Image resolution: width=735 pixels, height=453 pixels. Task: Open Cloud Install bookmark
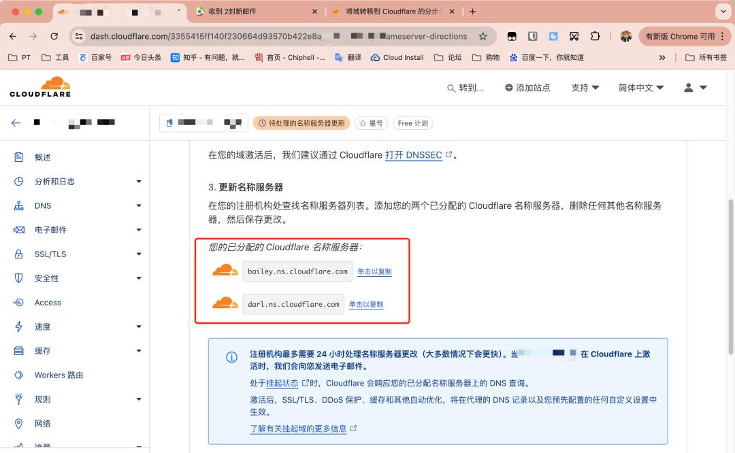(x=397, y=58)
